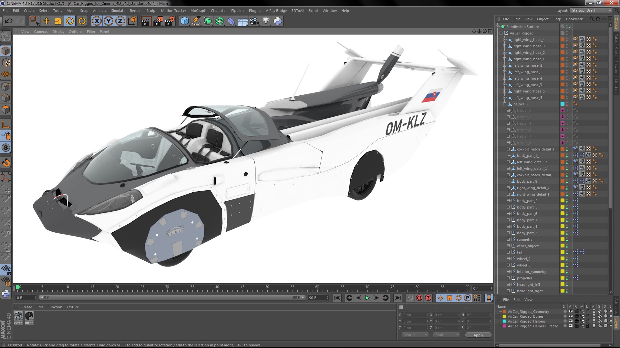Go to start of animation
The width and height of the screenshot is (620, 348).
(337, 298)
